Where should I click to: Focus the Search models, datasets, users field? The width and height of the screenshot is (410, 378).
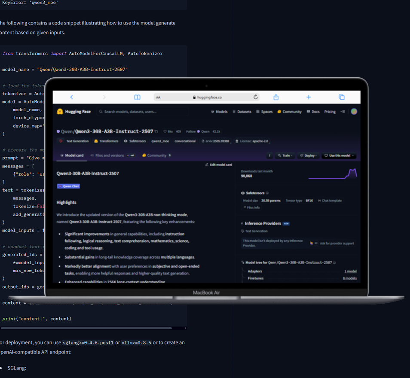click(143, 112)
